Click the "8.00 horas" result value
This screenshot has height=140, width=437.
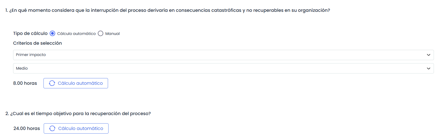[x=25, y=83]
